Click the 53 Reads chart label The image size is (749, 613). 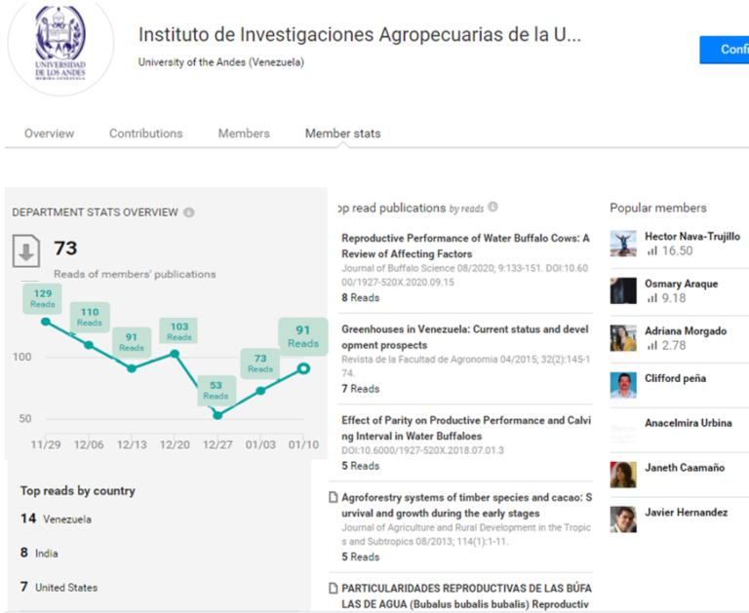pos(216,390)
